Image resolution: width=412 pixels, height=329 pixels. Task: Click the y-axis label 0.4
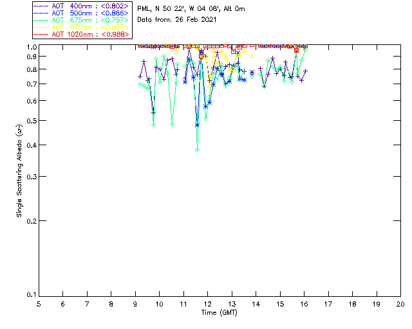click(32, 145)
